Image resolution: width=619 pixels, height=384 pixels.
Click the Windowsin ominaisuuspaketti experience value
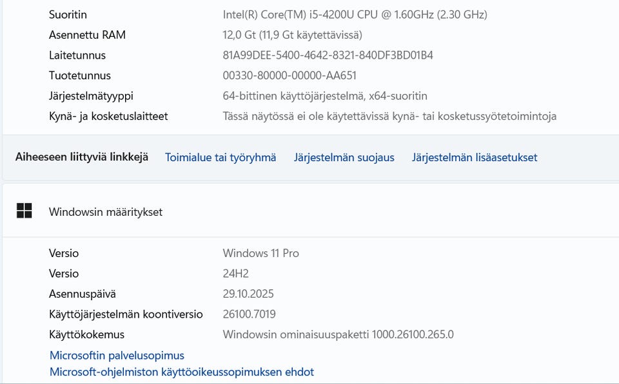point(338,334)
